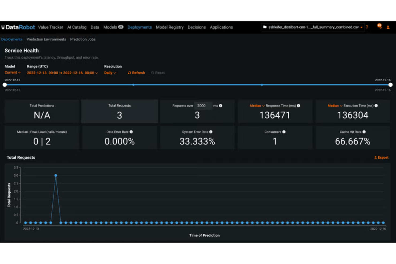Select the System Error Rate tile

pos(197,137)
